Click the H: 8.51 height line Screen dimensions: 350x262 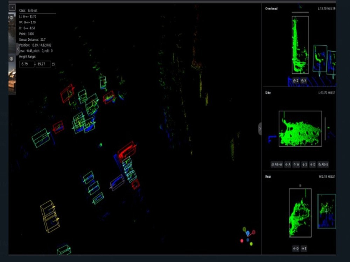coord(27,28)
